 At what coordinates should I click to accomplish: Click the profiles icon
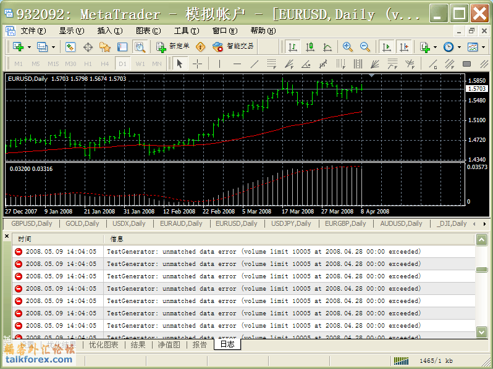pyautogui.click(x=42, y=47)
